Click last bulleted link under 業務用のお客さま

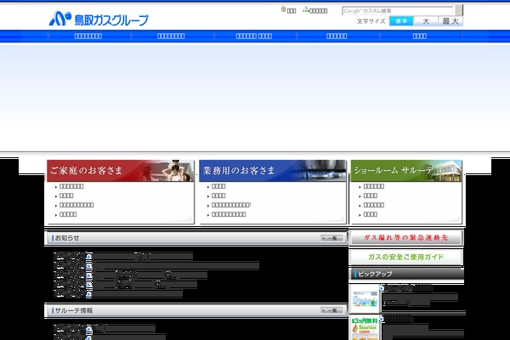(x=229, y=214)
